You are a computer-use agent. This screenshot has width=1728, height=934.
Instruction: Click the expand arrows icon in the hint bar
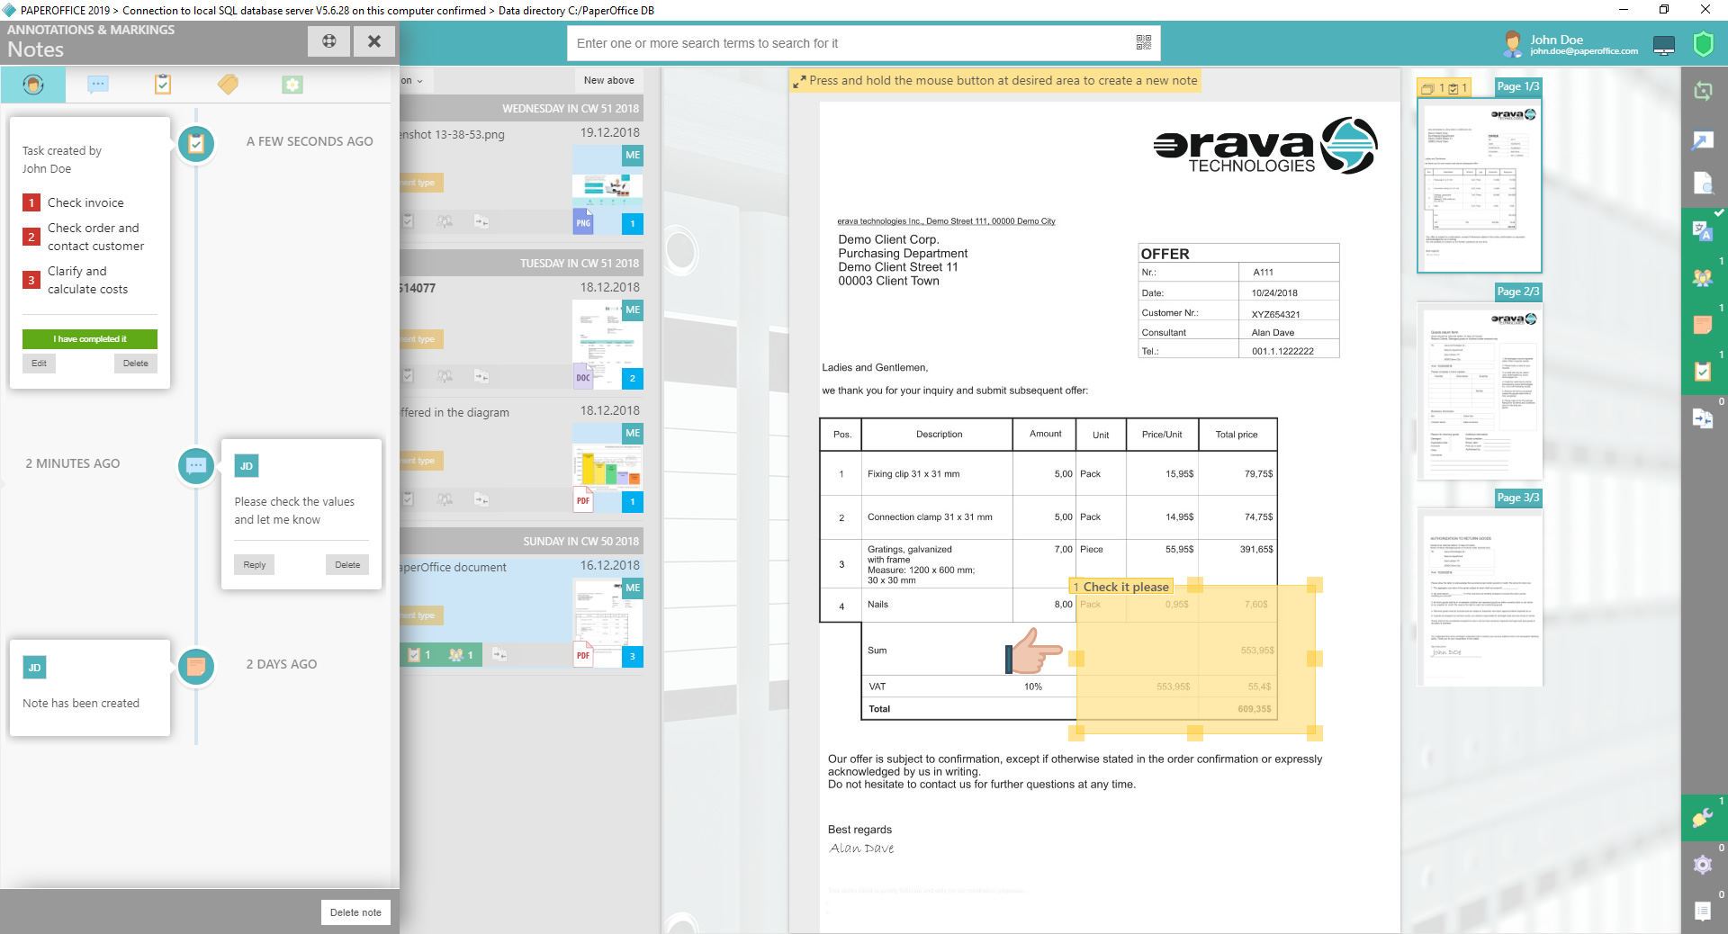[799, 82]
